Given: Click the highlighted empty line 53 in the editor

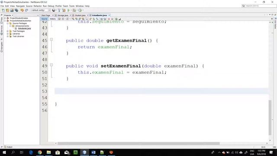Looking at the screenshot, I should click(161, 91).
